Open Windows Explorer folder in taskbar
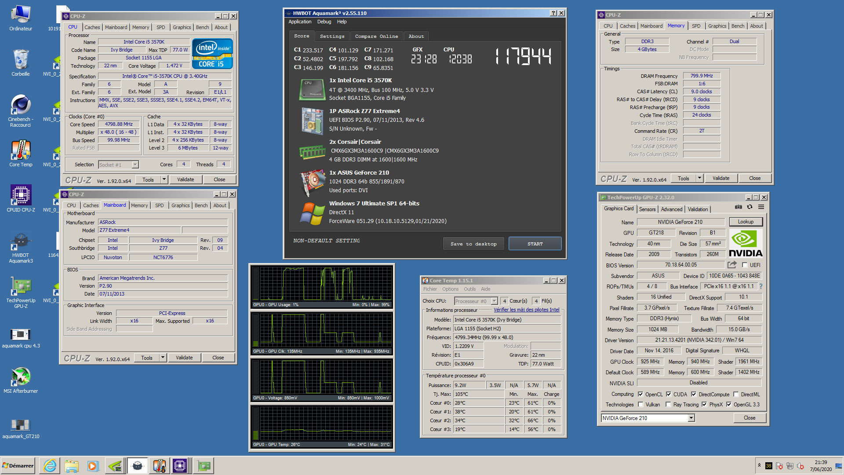This screenshot has width=844, height=475. 71,465
